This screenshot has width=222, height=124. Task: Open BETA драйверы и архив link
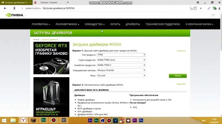pos(89,108)
